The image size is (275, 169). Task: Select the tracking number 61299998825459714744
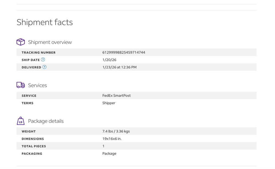point(124,52)
